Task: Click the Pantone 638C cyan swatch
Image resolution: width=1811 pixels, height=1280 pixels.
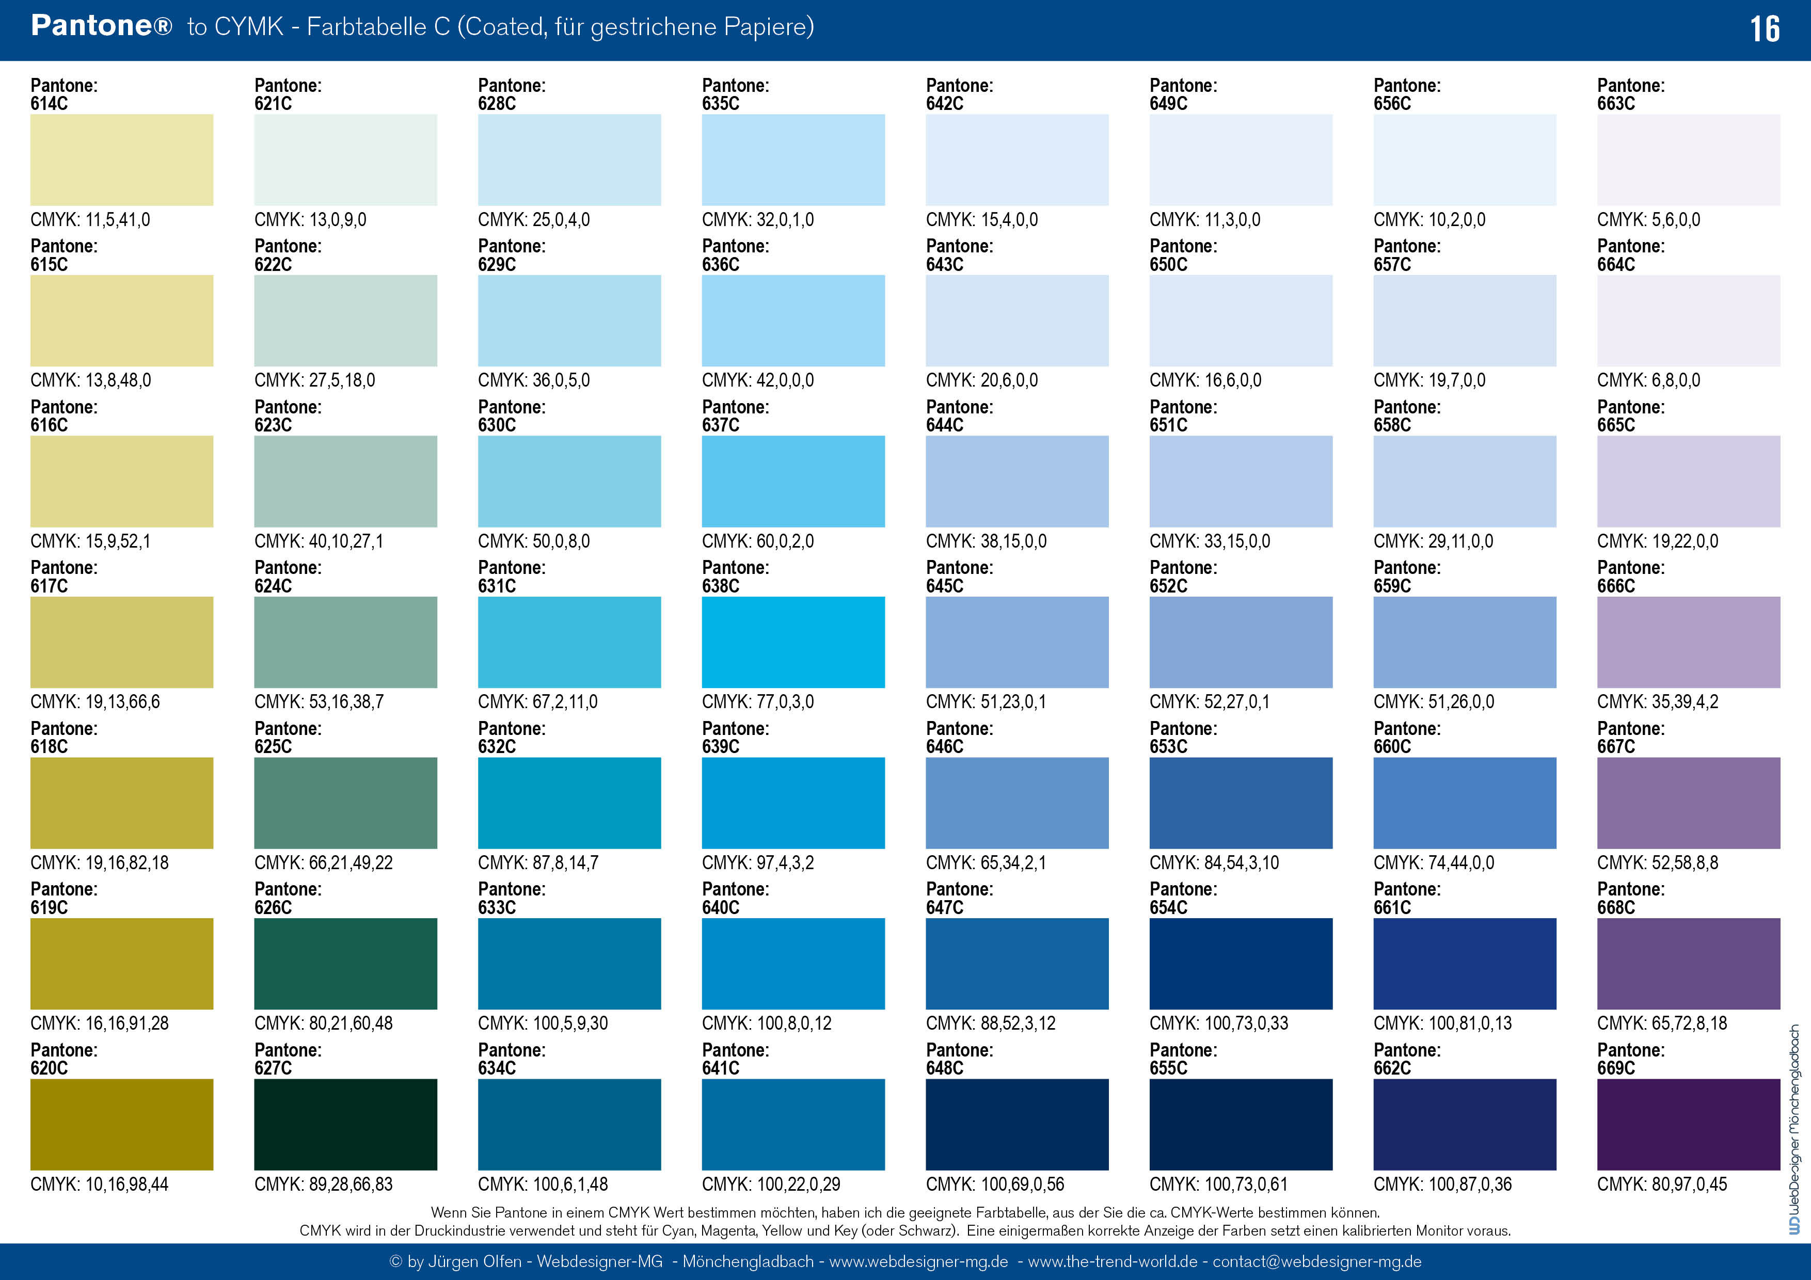Action: pos(793,642)
